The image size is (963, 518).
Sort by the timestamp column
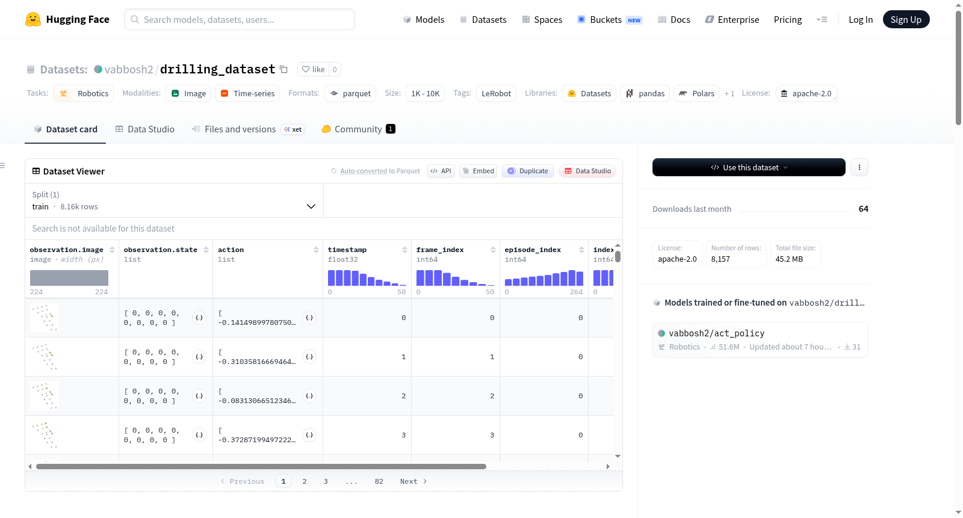(x=404, y=250)
